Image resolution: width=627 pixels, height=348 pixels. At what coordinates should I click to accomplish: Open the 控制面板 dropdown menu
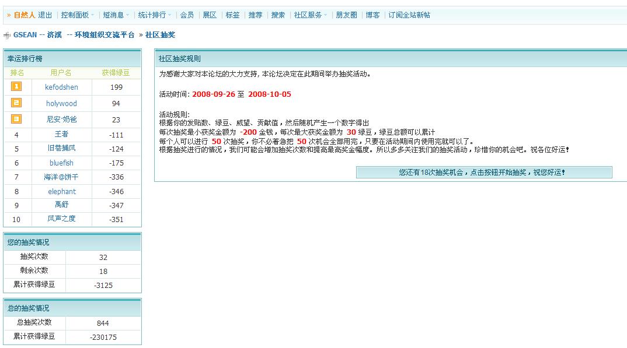[77, 15]
